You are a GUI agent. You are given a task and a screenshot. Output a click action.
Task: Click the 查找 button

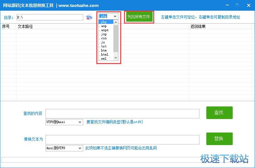point(220,112)
